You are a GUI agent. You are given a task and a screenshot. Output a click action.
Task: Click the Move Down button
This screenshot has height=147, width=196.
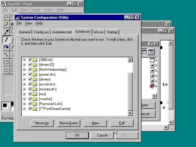(x=69, y=123)
